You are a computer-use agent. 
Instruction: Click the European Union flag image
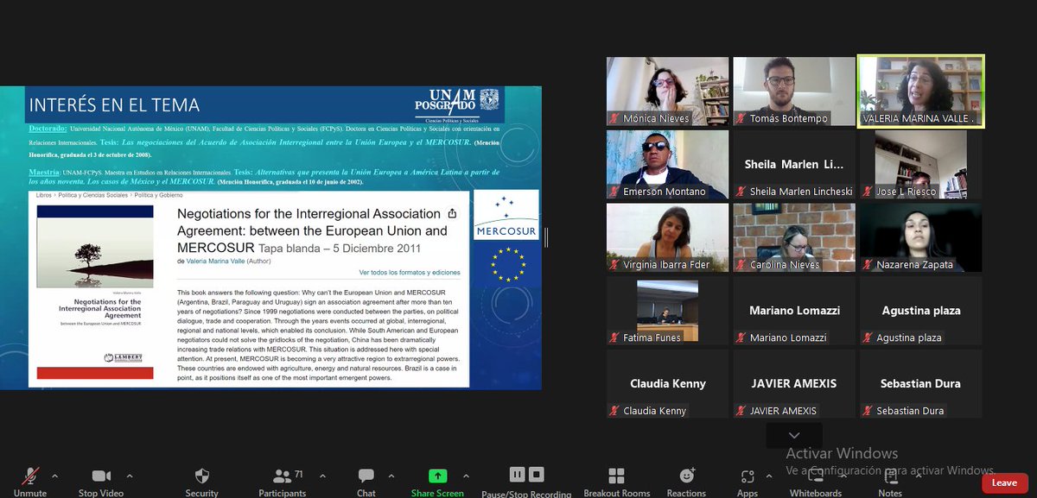507,263
